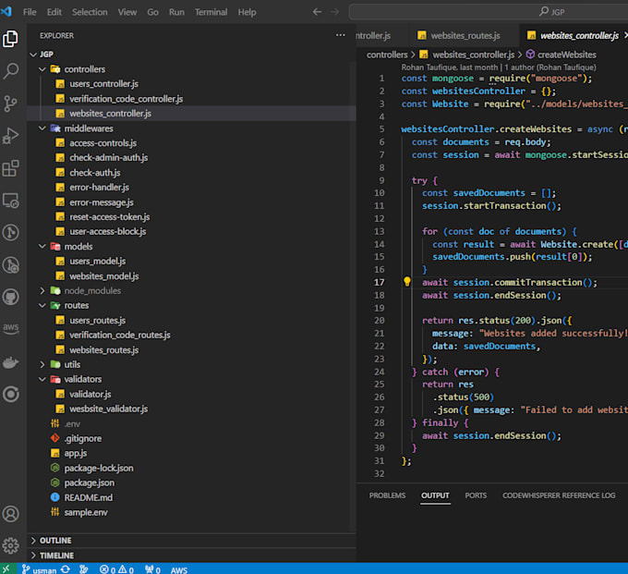Collapse the middlewares folder
Image resolution: width=628 pixels, height=574 pixels.
pos(42,128)
